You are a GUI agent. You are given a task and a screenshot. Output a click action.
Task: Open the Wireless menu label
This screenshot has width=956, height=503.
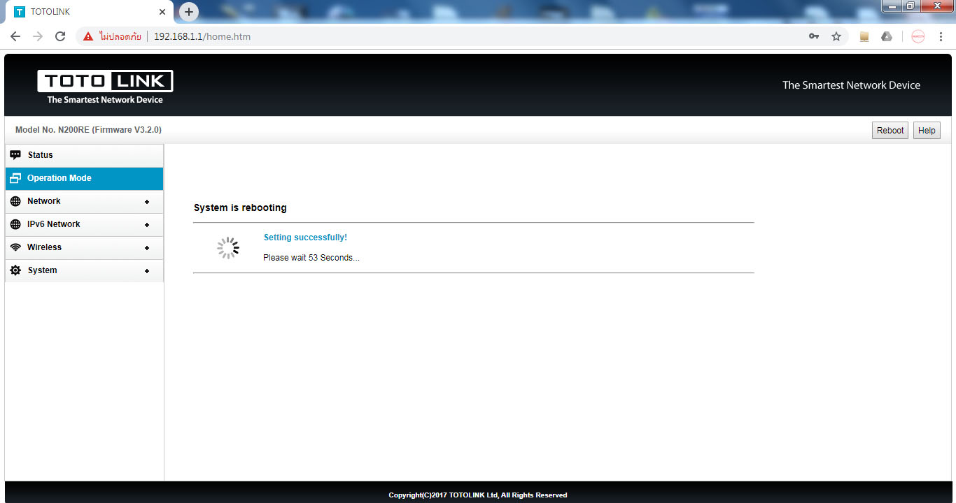[x=44, y=247]
